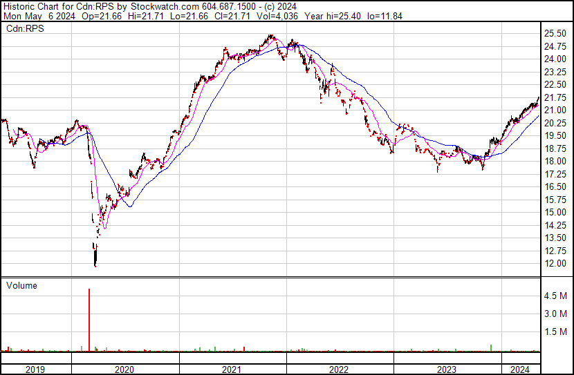
Task: Select the 2024 year label
Action: click(x=520, y=369)
